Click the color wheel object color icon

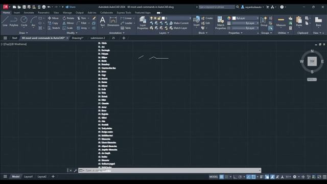229,18
